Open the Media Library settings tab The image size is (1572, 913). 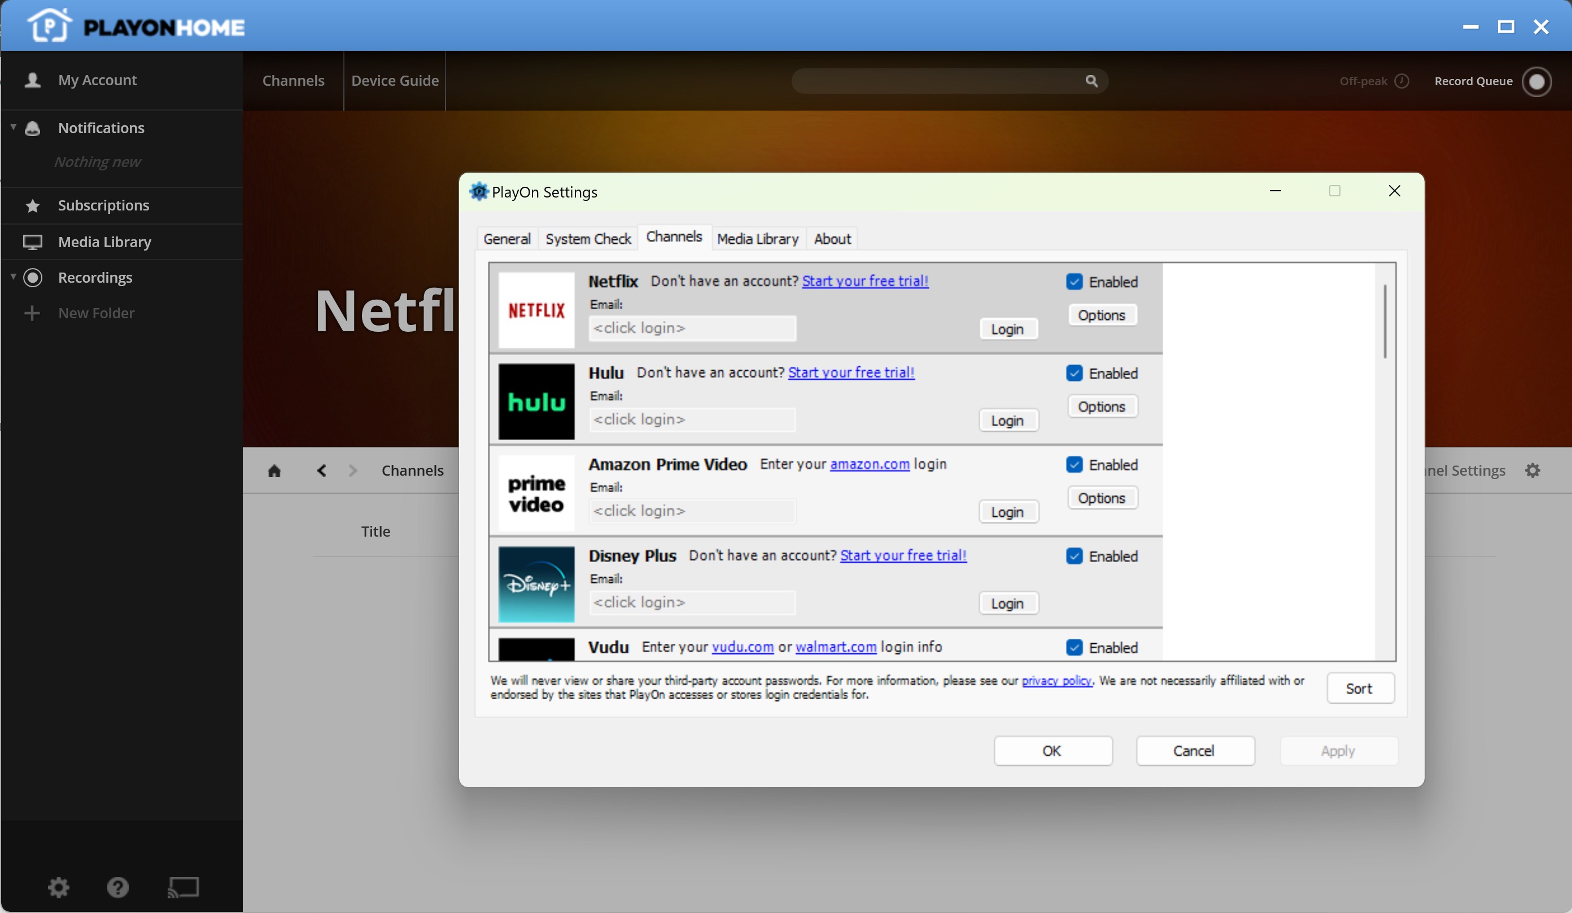(757, 239)
